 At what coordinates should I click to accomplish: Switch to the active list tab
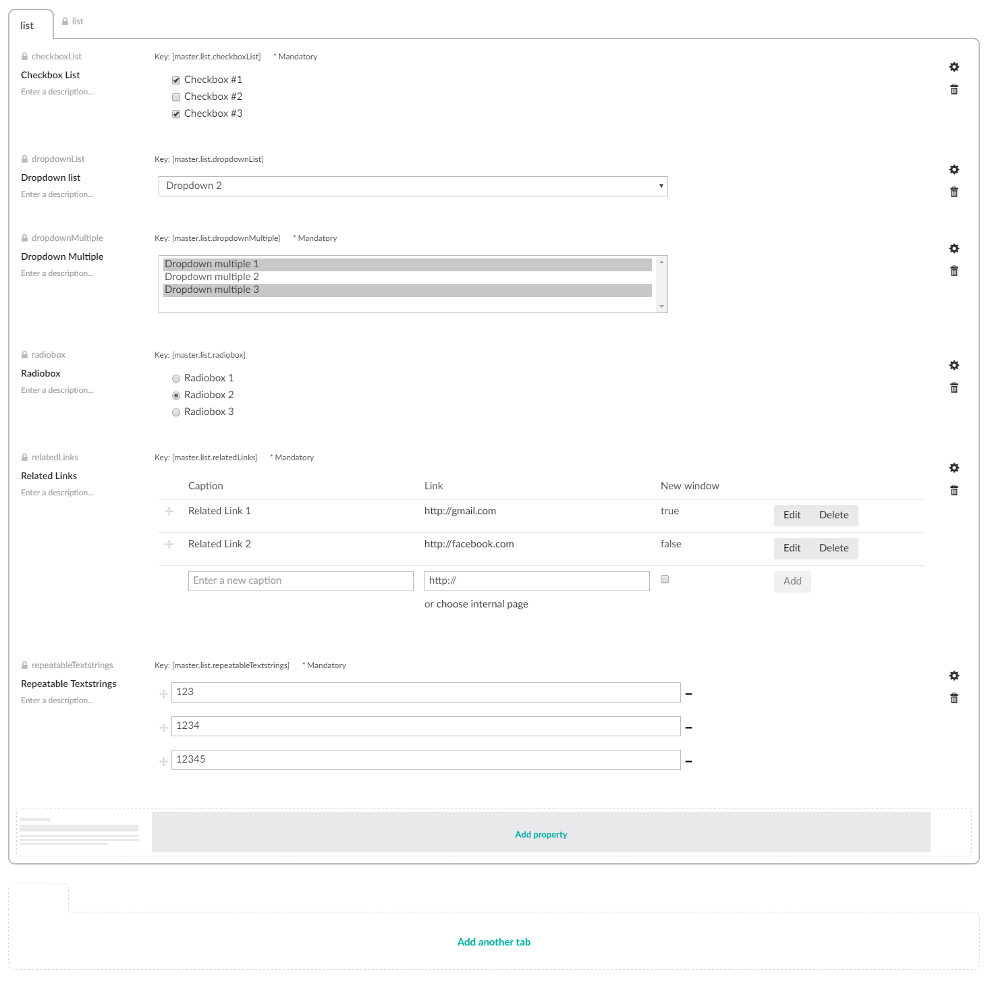(x=27, y=26)
